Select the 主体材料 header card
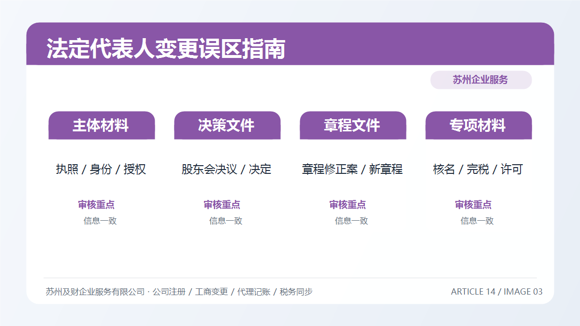The width and height of the screenshot is (580, 326). click(101, 126)
